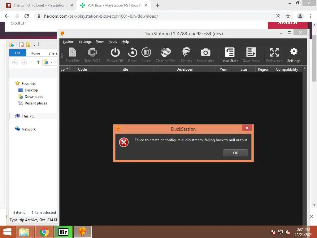Close the DuckStation error dialog
The image size is (317, 238).
[x=247, y=128]
